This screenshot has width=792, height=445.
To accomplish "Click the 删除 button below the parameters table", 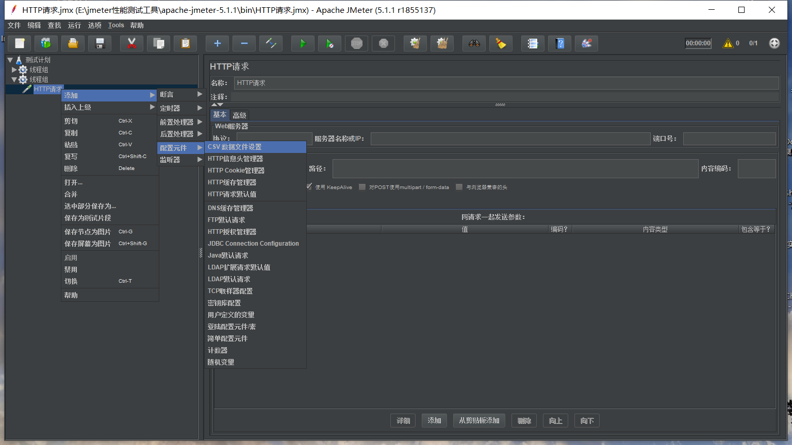I will tap(524, 421).
